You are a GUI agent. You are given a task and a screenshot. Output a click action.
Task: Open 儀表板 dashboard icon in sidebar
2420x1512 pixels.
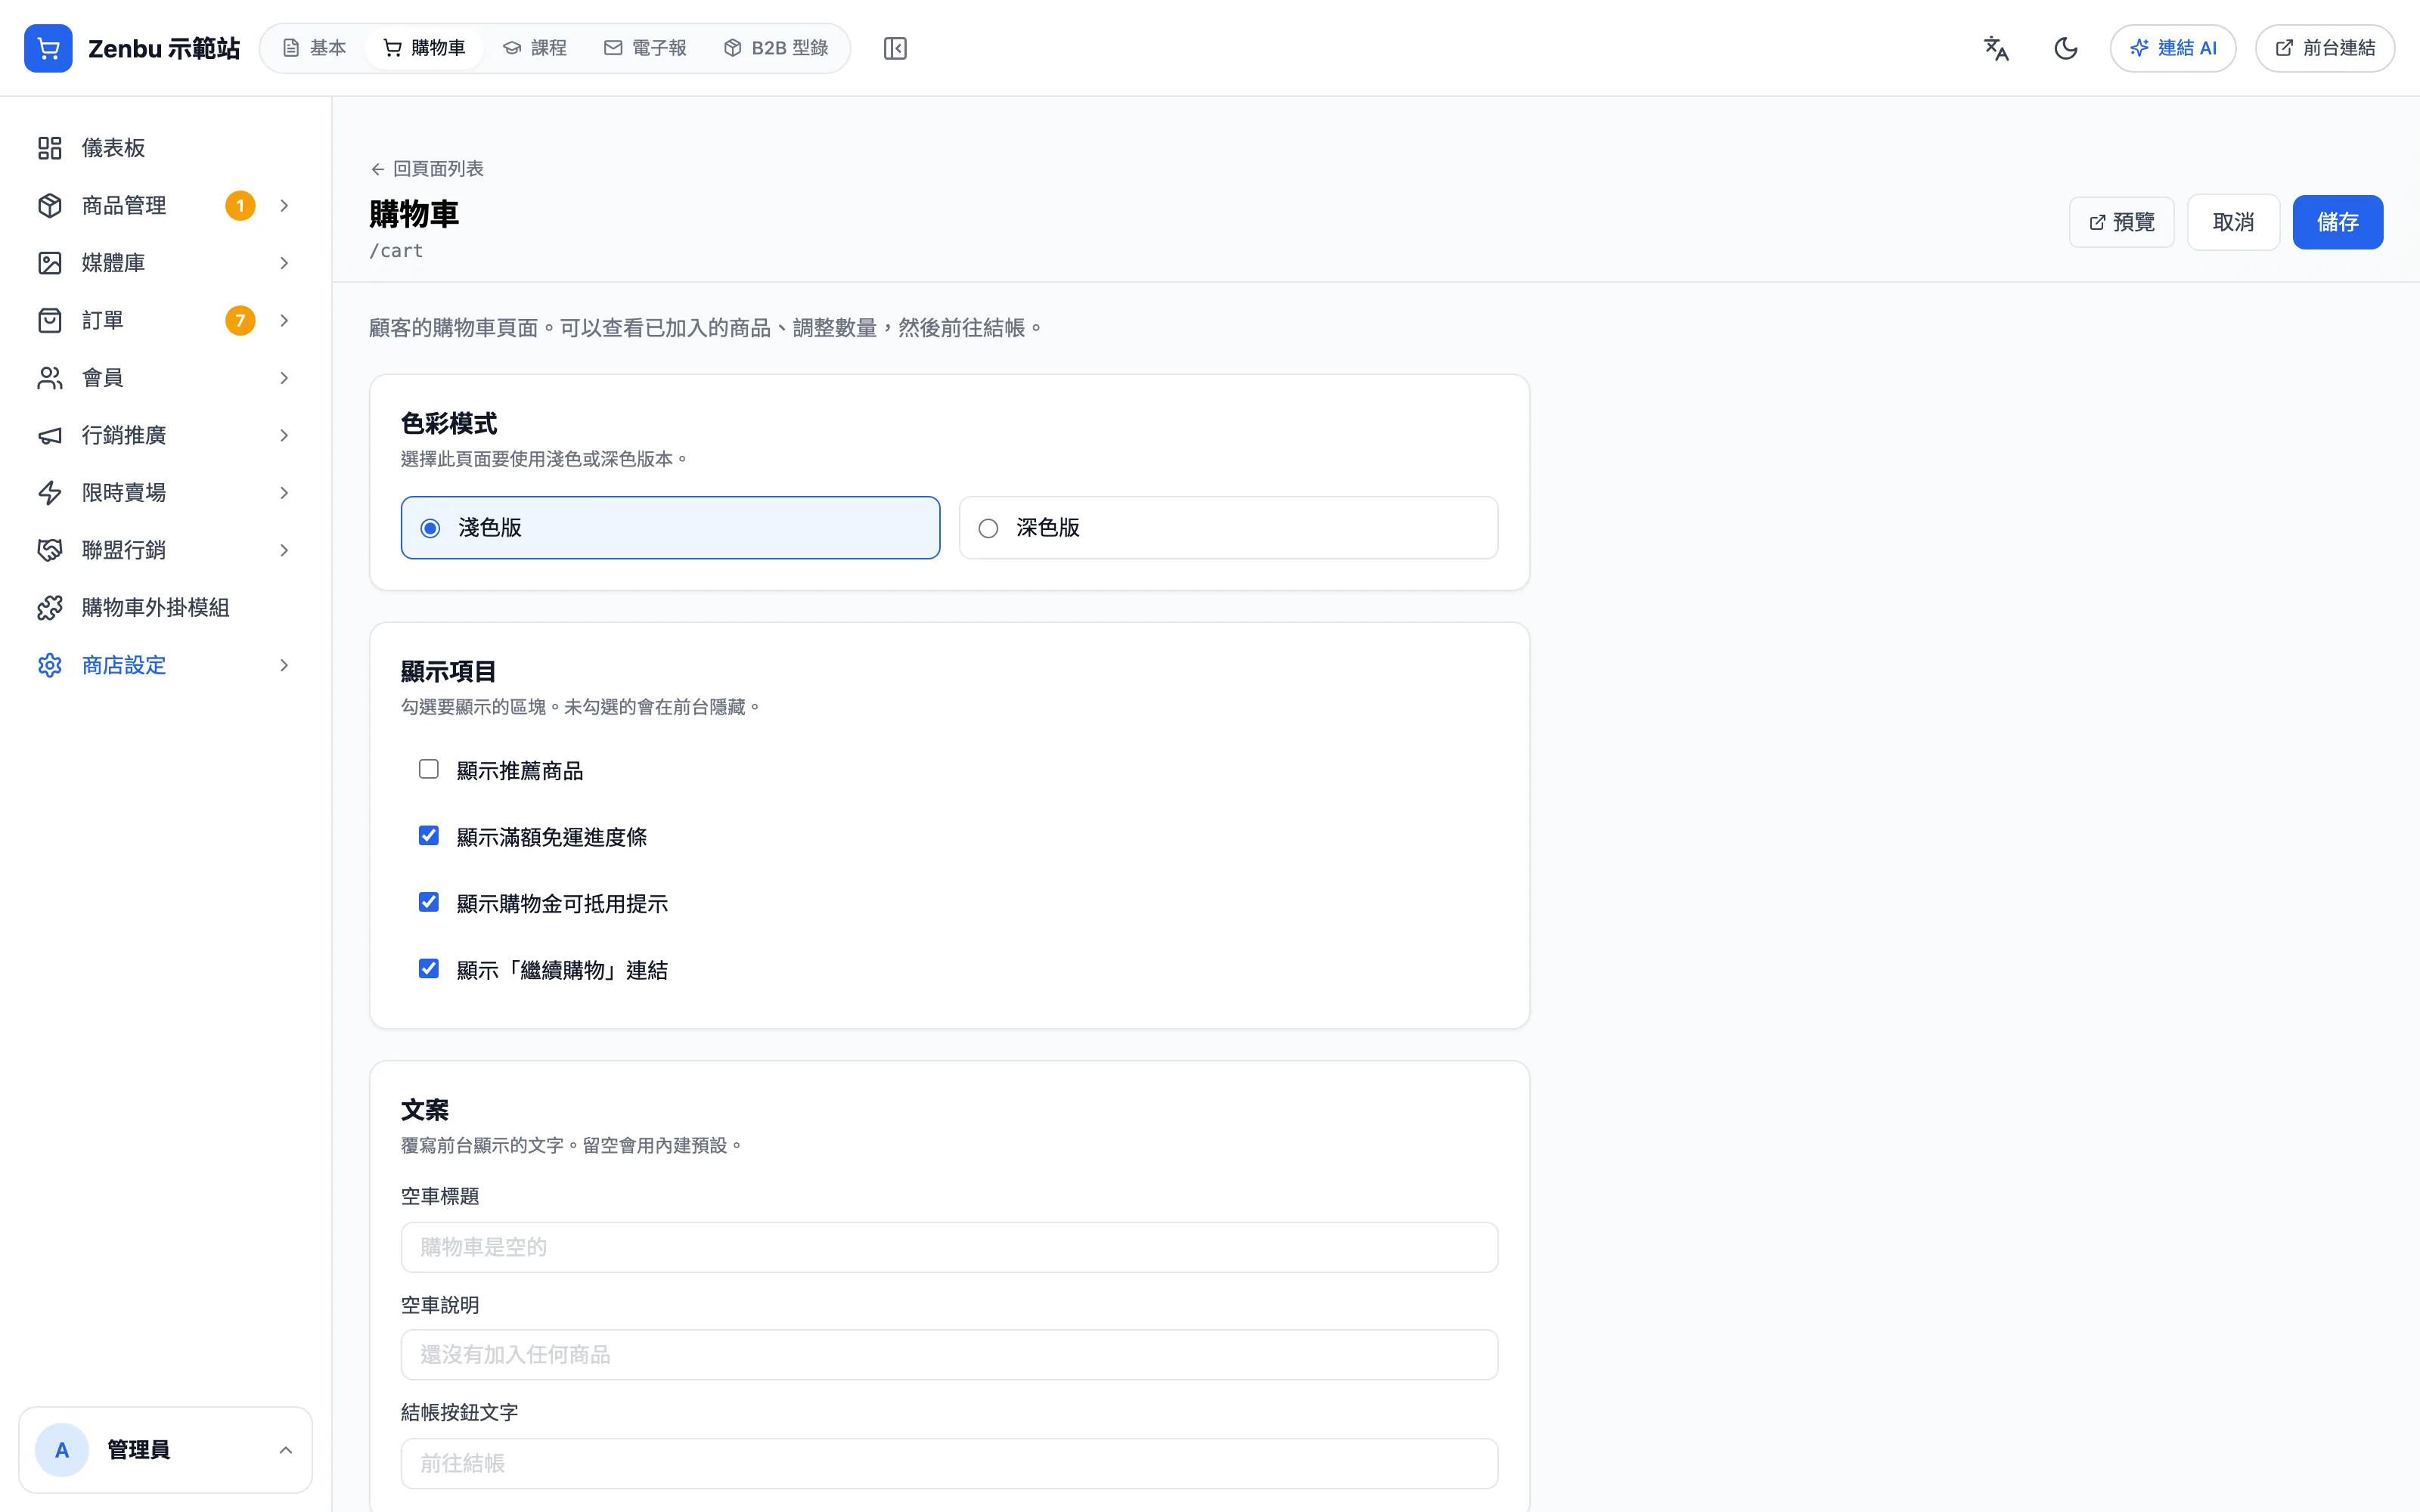tap(50, 148)
